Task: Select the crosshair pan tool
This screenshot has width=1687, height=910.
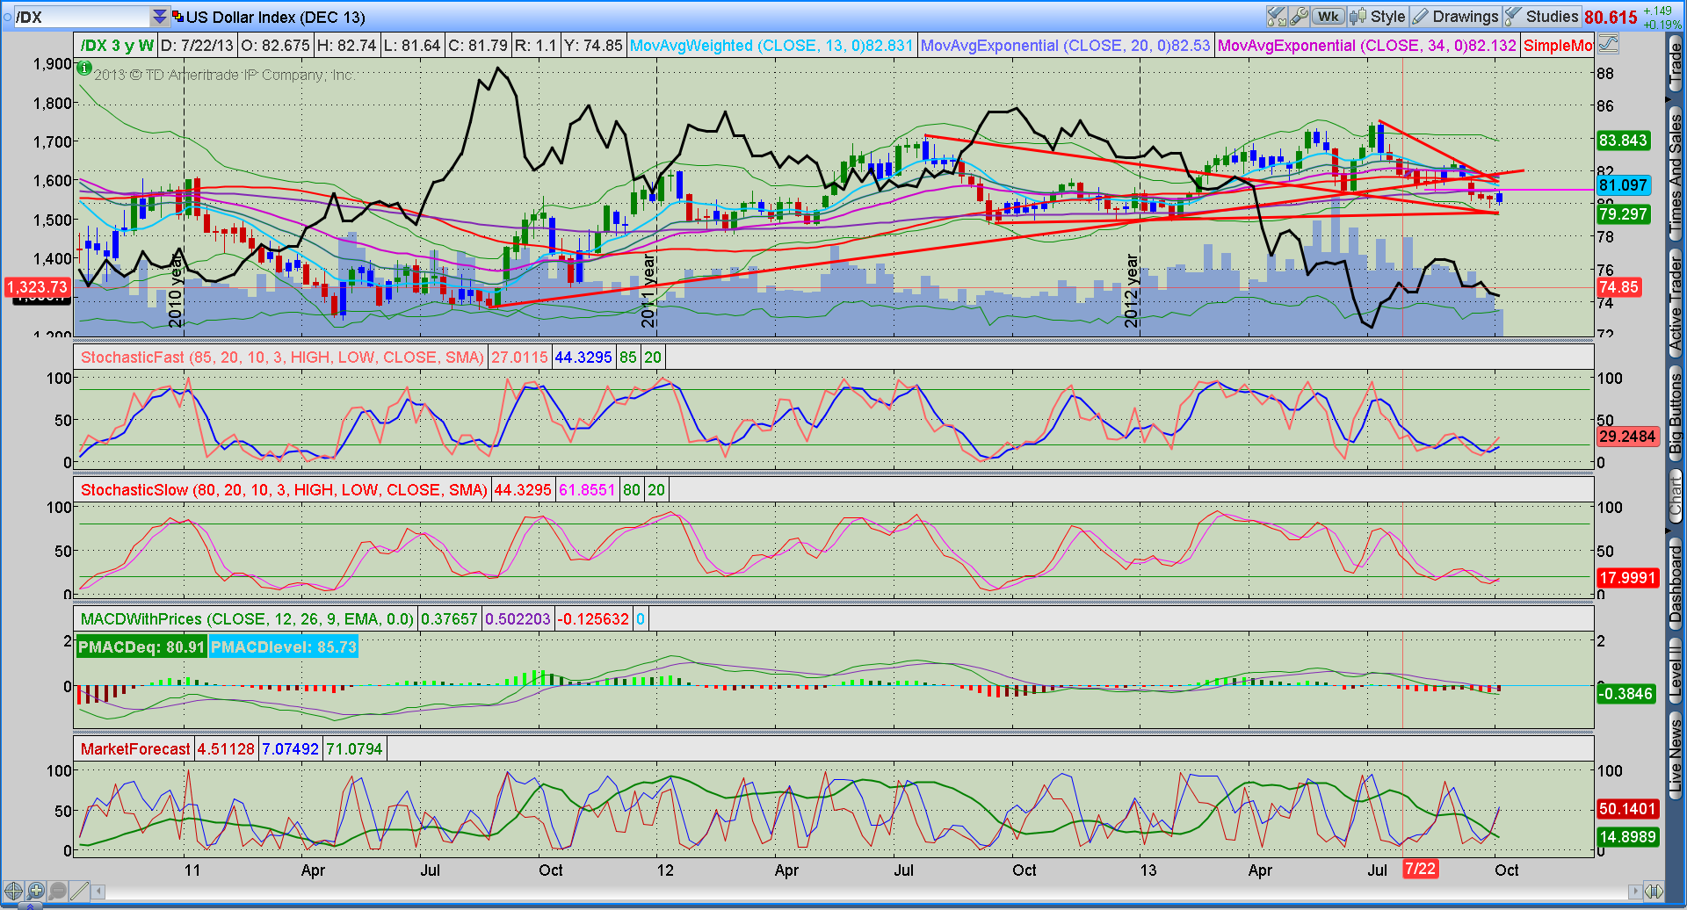Action: 13,891
